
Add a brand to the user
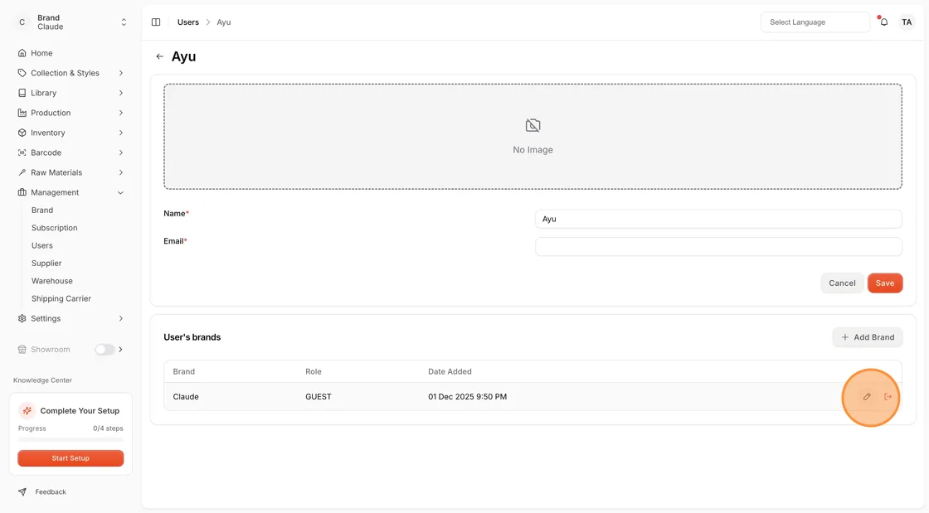click(868, 337)
